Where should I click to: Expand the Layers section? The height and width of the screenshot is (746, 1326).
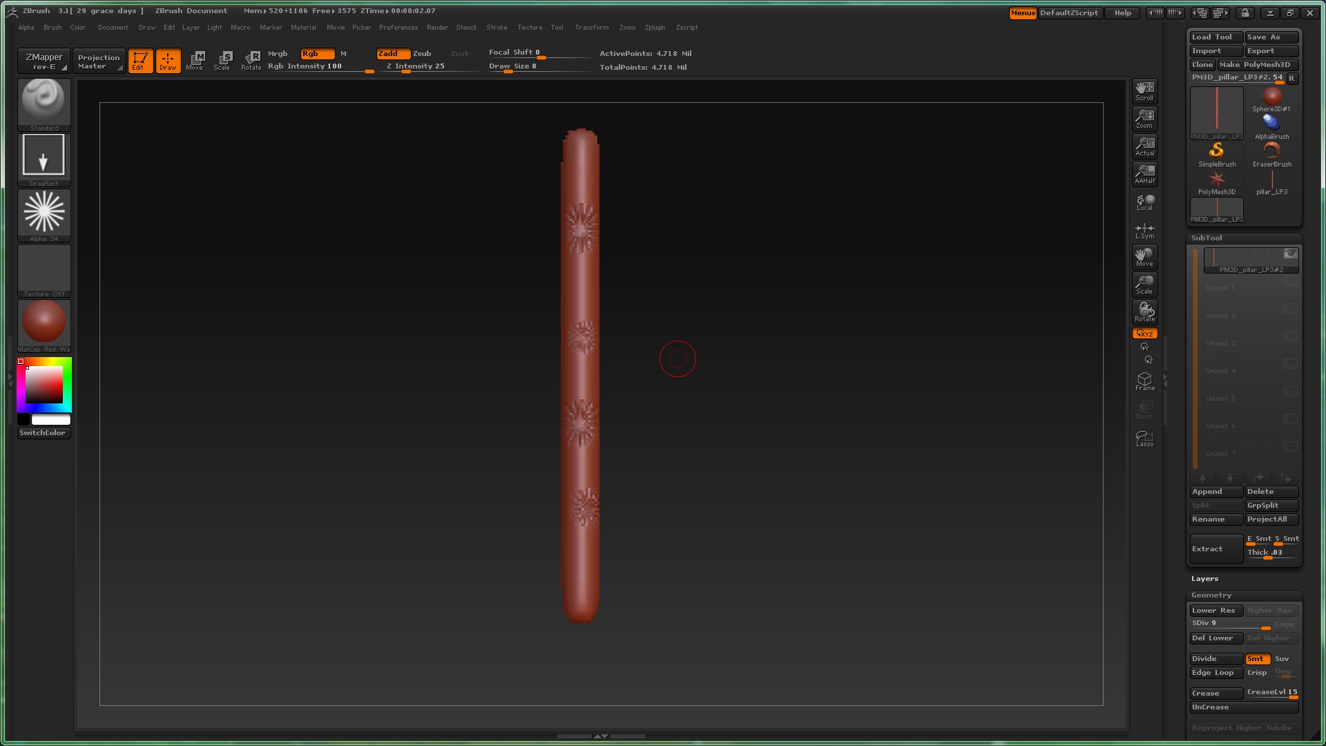click(1204, 578)
